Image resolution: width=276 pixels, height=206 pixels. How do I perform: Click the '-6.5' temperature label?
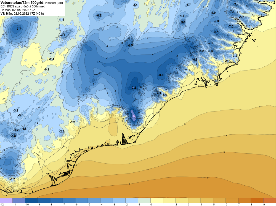[x=210, y=51]
